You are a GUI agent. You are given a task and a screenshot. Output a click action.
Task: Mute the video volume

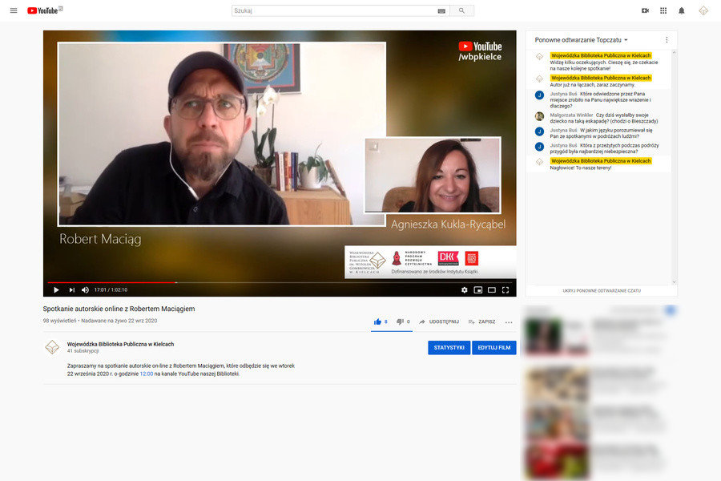87,289
